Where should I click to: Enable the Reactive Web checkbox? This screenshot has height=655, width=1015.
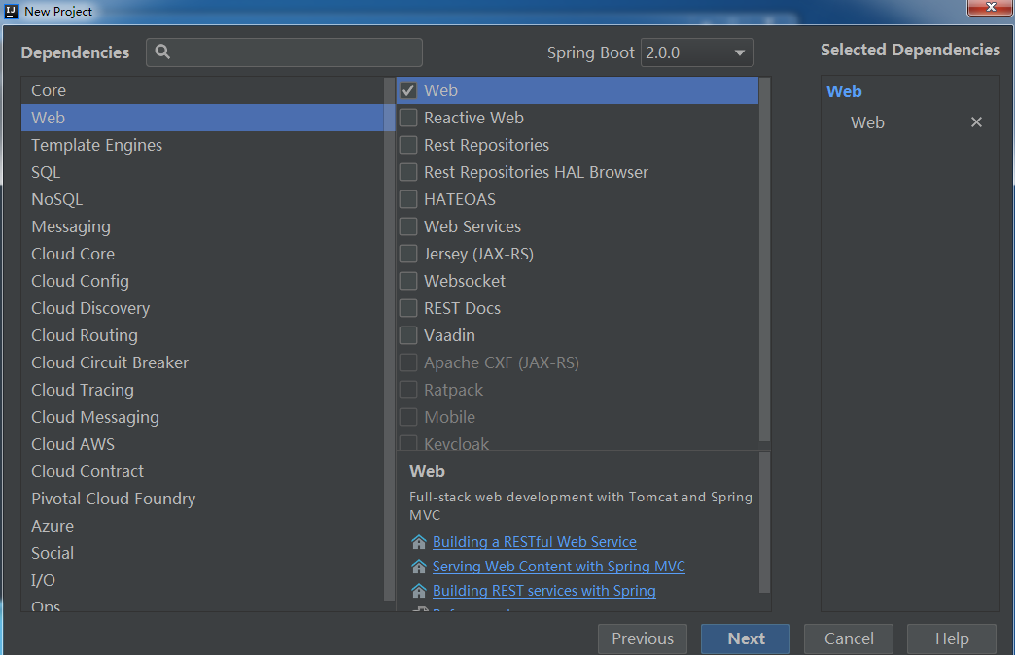[x=407, y=118]
